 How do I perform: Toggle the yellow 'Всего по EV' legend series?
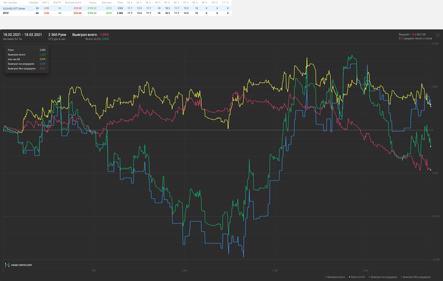coord(357,277)
